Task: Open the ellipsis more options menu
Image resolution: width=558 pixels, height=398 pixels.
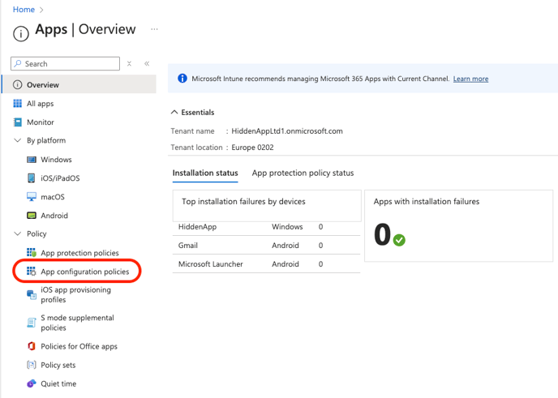Action: [154, 29]
